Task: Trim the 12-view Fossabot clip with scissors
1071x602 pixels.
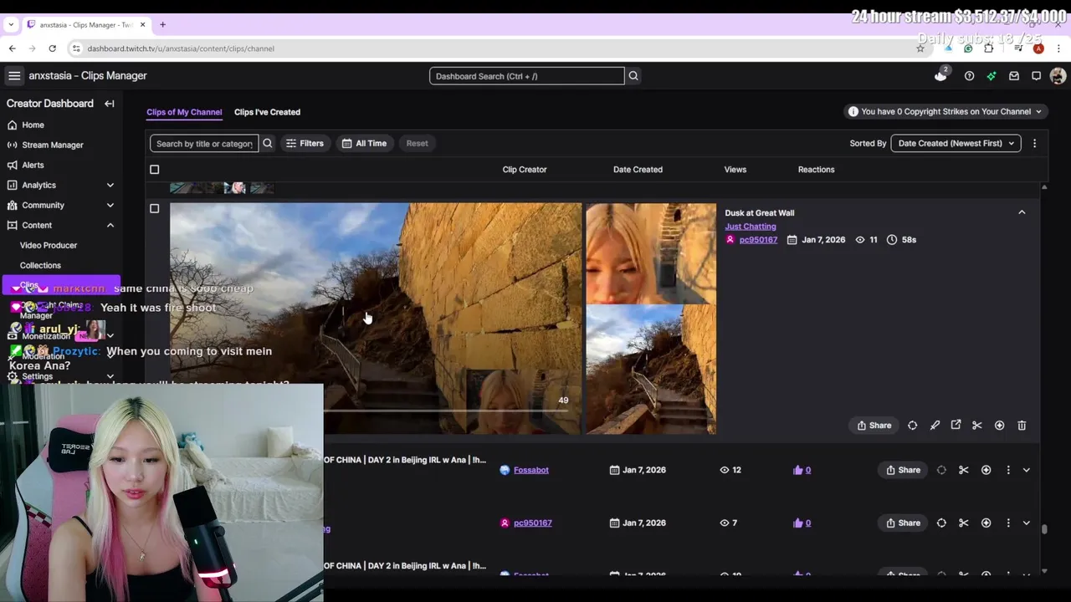Action: pyautogui.click(x=963, y=470)
